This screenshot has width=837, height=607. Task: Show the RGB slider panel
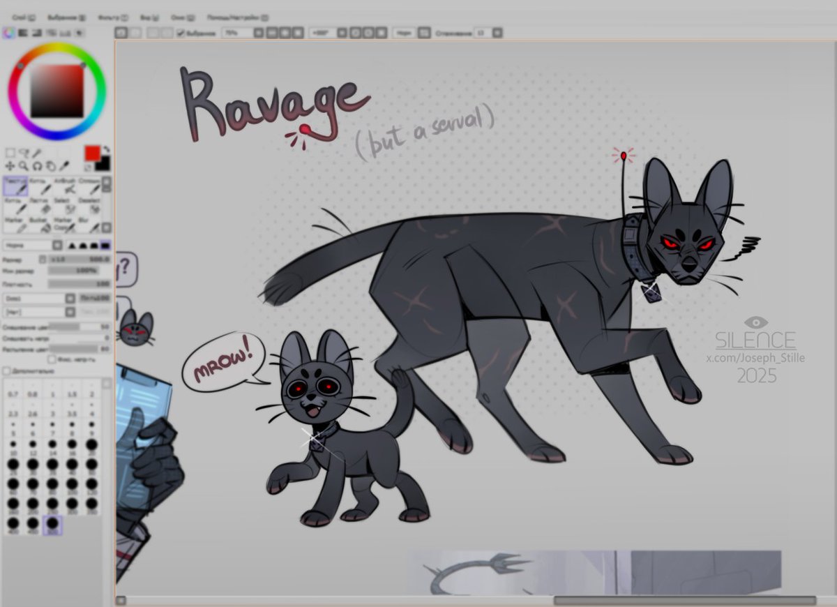(x=23, y=32)
